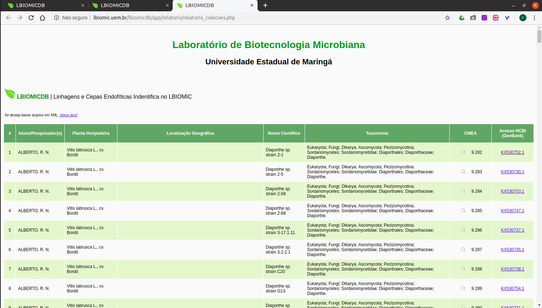The width and height of the screenshot is (542, 308).
Task: Click the magnifier icon for CMEA 9.282
Action: point(463,152)
